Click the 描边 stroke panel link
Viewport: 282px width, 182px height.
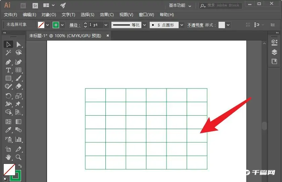75,25
